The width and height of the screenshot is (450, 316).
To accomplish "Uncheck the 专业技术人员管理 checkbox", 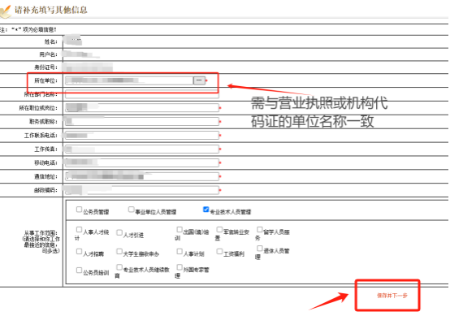I will point(206,210).
